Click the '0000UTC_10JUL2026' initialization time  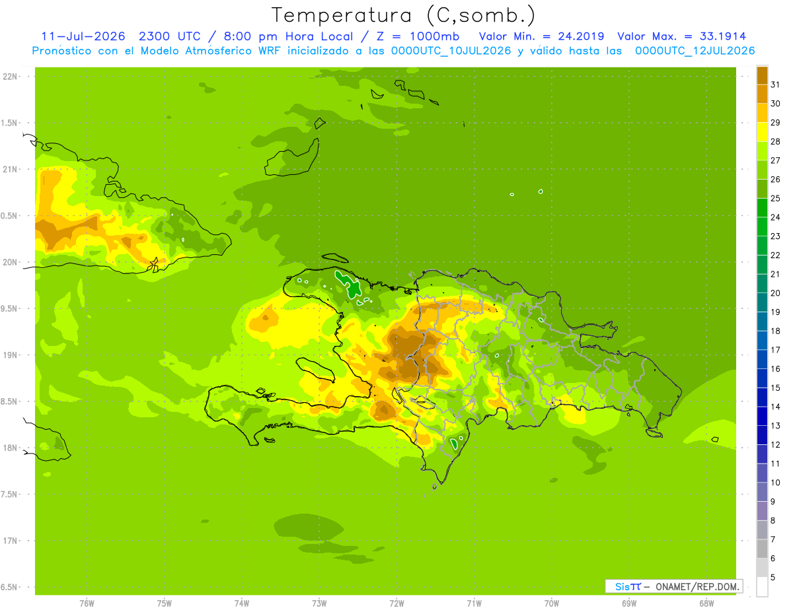(451, 51)
